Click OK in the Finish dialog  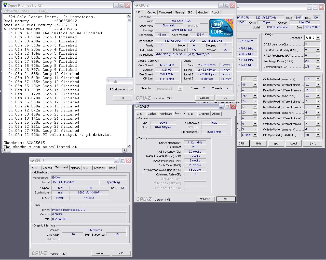pyautogui.click(x=122, y=98)
